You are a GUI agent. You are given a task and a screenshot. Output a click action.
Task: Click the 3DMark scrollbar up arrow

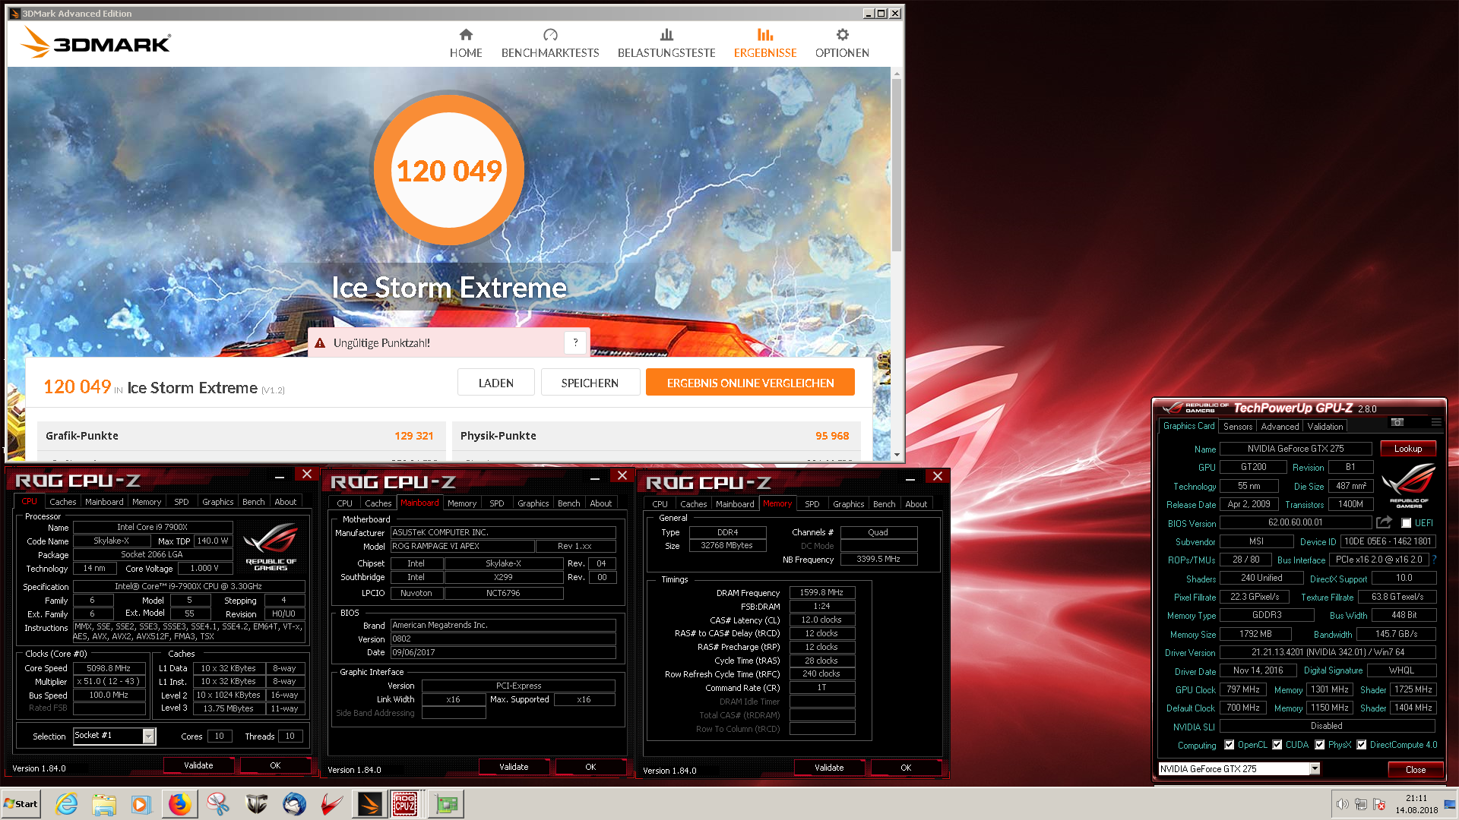coord(897,74)
